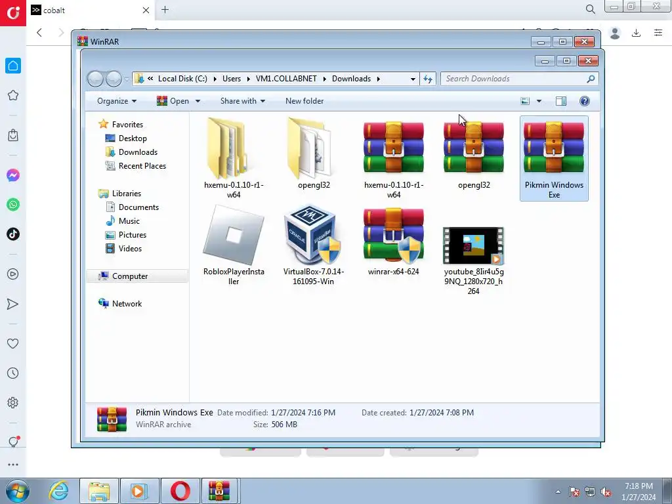Select Network in the navigation pane
Screen dimensions: 672x504
pyautogui.click(x=127, y=303)
